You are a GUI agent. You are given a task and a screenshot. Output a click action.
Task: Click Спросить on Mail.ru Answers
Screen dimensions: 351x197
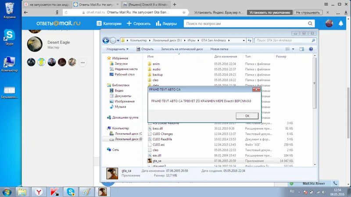pos(139,24)
